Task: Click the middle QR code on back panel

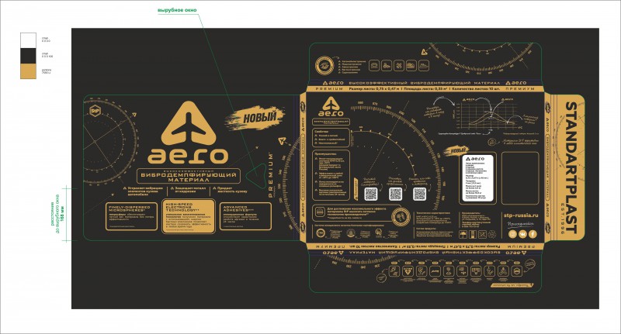Action: 396,194
